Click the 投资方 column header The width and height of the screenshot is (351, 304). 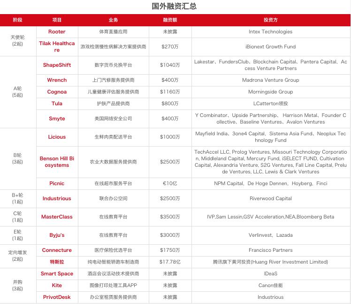[270, 20]
